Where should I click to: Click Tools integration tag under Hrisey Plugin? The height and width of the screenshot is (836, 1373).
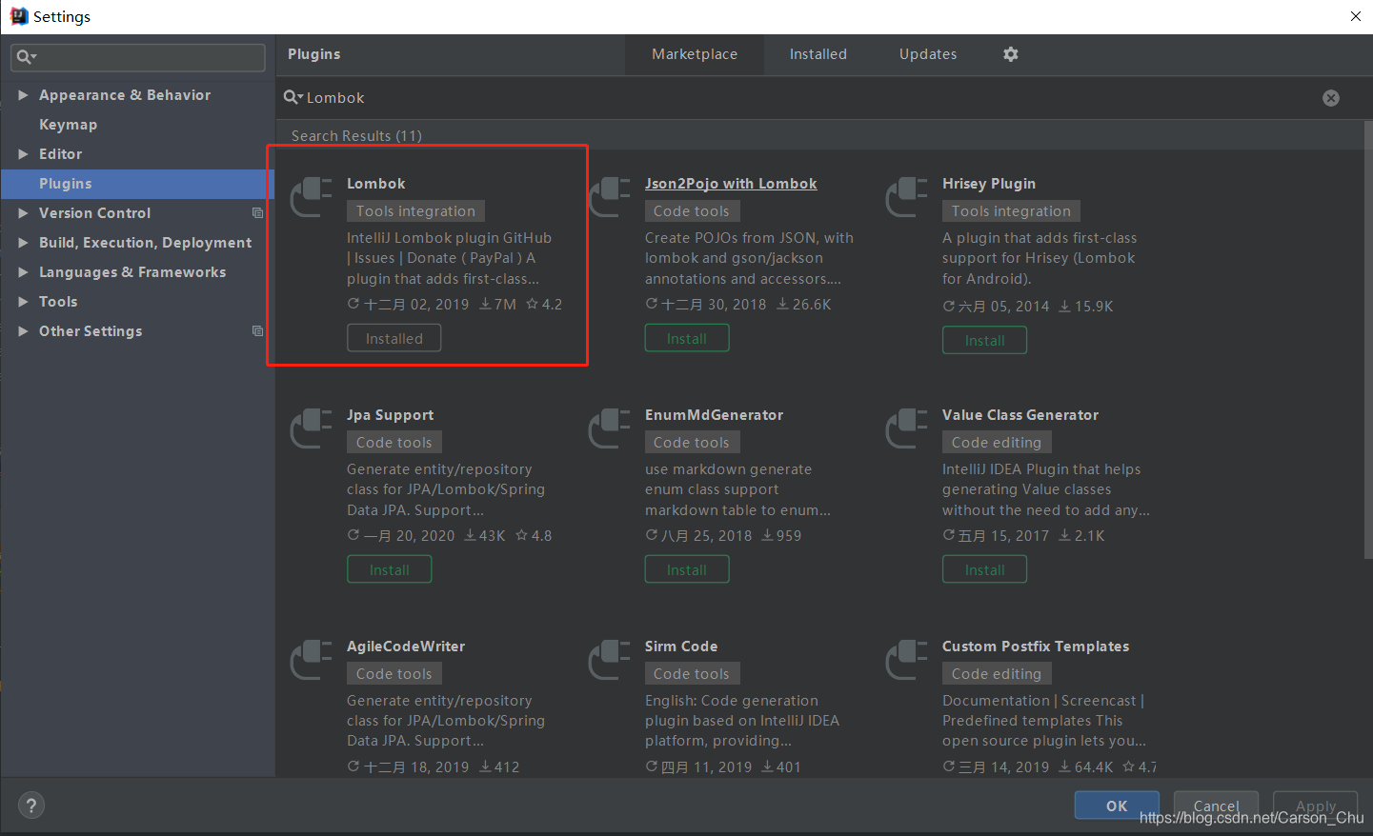[x=1011, y=211]
